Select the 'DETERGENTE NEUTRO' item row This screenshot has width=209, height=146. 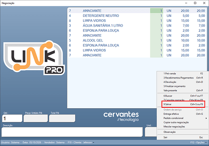coord(137,16)
